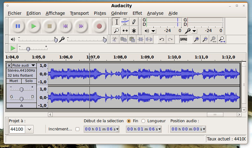Toggle the Sync-Lock tracks icon
Viewport: 252px width, 148px height.
pos(183,39)
